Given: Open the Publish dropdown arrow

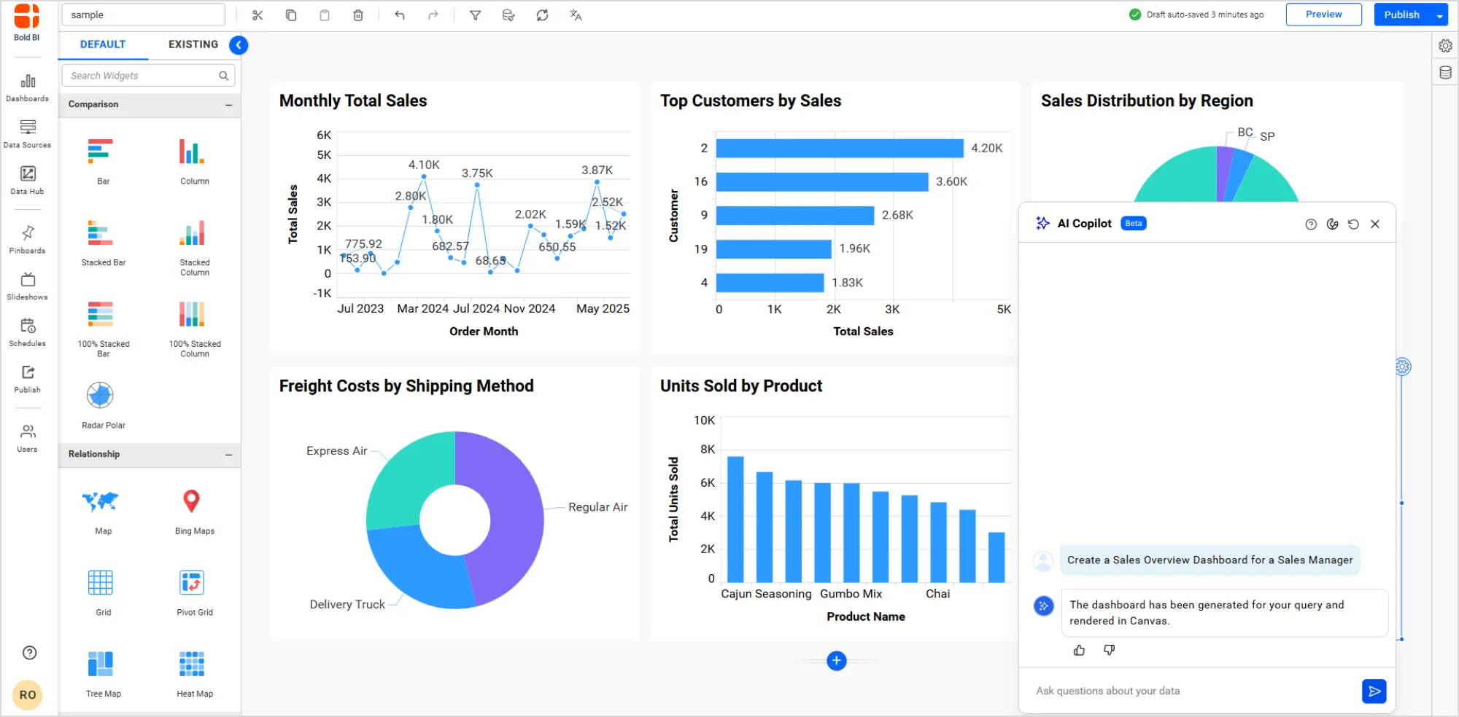Looking at the screenshot, I should [1439, 15].
